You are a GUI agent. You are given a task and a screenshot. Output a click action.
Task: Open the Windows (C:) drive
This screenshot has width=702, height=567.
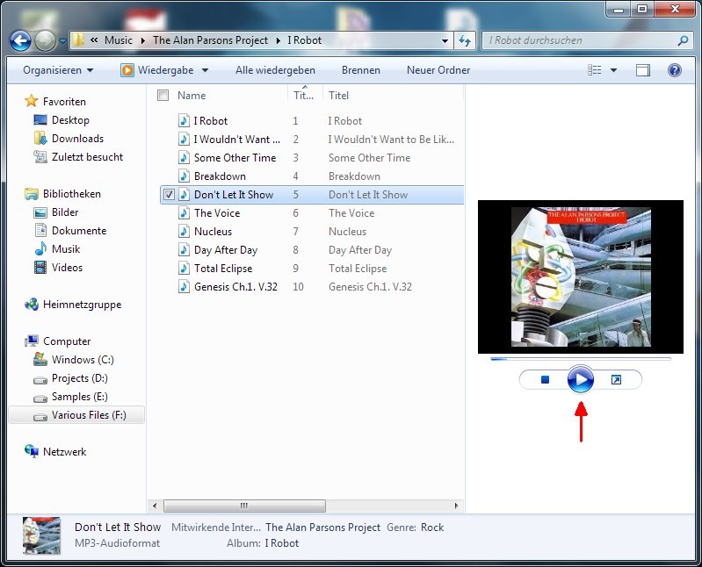tap(83, 360)
